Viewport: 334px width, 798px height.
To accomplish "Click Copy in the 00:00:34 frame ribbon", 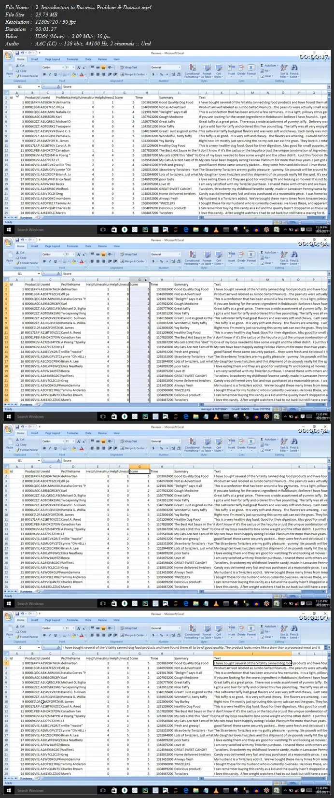I will pyautogui.click(x=22, y=258).
